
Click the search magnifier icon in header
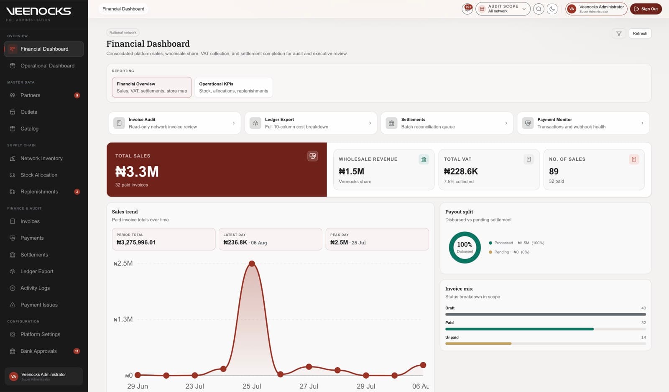pos(539,9)
